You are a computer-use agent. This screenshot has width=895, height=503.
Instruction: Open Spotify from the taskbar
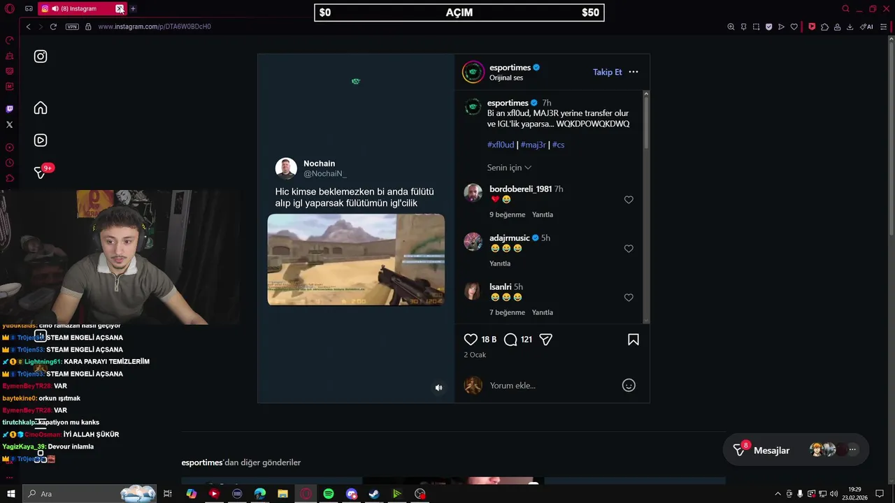(329, 494)
